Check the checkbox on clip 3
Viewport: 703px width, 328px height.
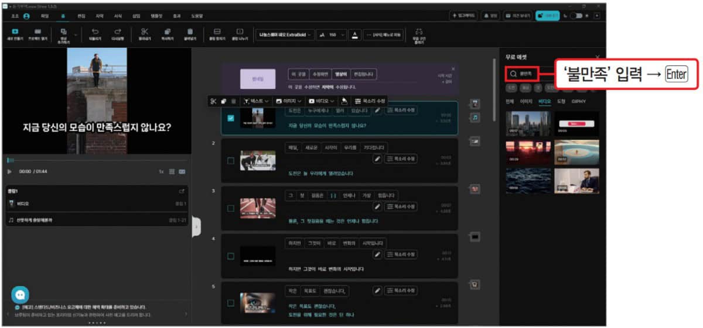[230, 208]
